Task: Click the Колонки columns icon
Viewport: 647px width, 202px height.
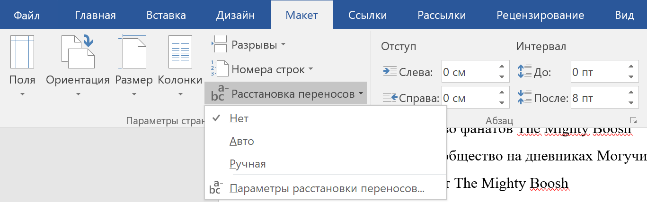Action: (180, 53)
